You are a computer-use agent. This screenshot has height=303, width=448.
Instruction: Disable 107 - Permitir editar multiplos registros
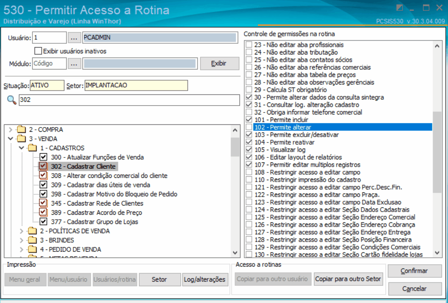click(249, 165)
